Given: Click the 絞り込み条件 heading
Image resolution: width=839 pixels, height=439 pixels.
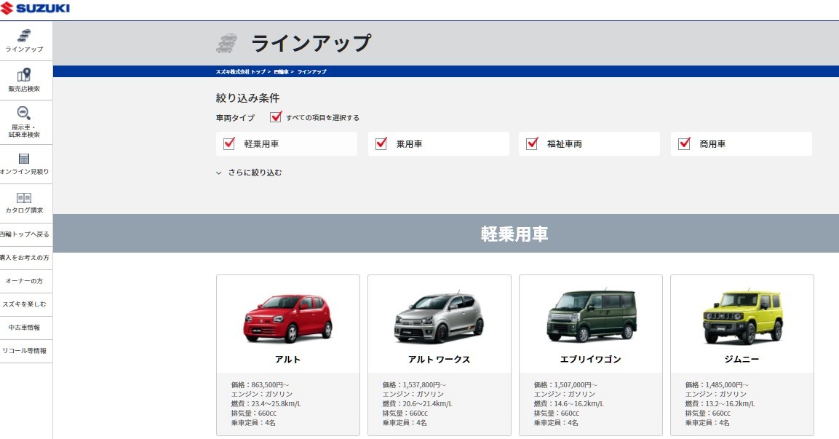Looking at the screenshot, I should 247,98.
